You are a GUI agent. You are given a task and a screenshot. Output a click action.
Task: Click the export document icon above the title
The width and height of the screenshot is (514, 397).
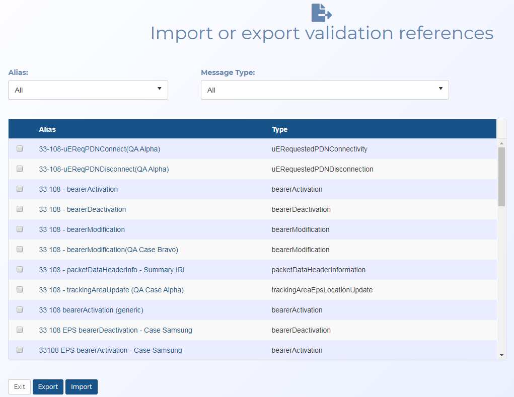click(321, 12)
